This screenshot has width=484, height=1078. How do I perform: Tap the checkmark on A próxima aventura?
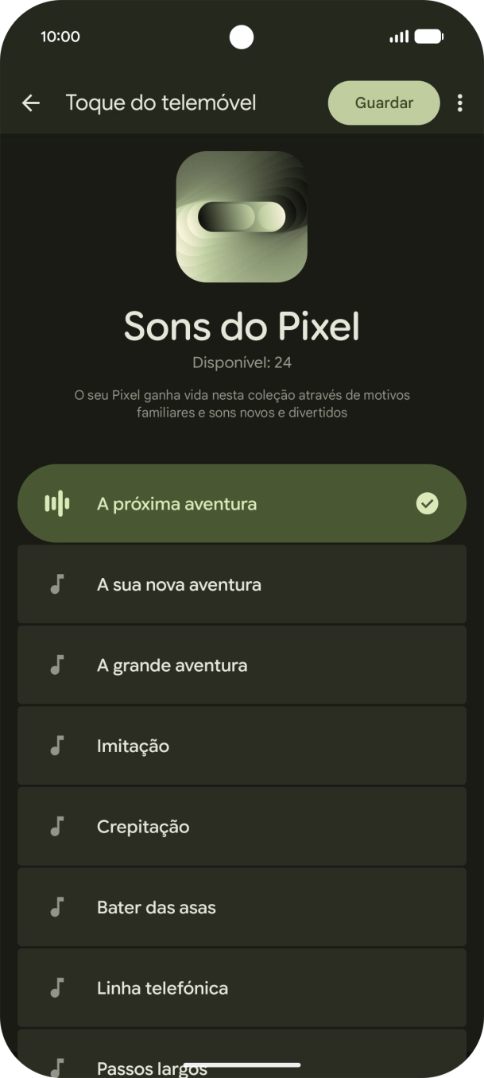[427, 504]
